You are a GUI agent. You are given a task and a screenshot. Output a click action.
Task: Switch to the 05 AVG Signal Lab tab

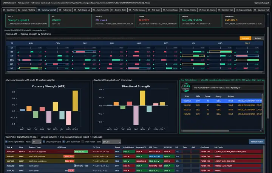click(82, 10)
